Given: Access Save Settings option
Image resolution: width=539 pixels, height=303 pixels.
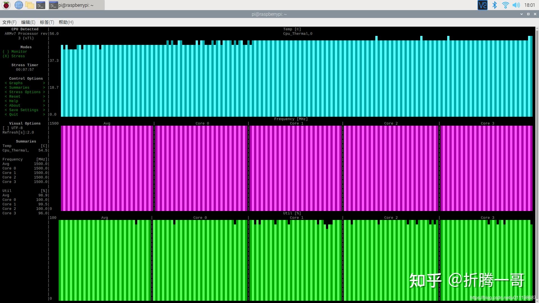Looking at the screenshot, I should (24, 110).
